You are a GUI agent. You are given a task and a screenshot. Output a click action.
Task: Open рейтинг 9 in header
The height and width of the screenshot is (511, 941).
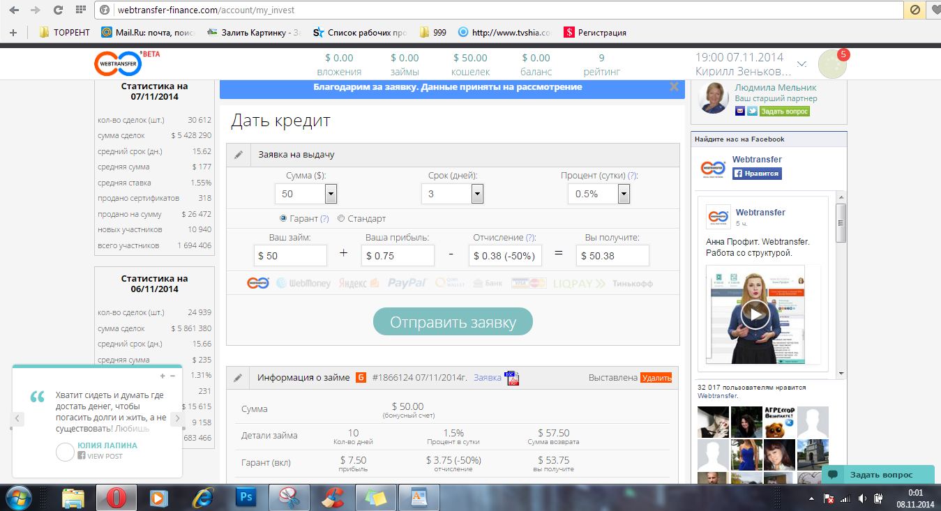601,64
